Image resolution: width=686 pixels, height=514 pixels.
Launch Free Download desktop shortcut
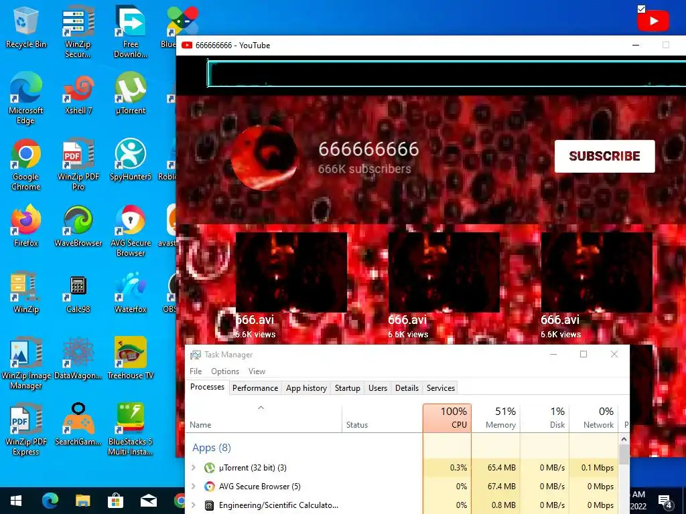pos(131,31)
